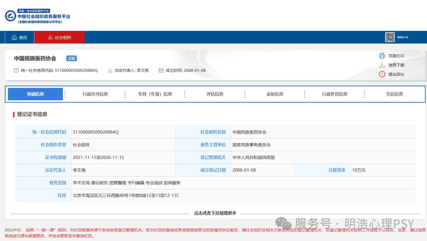
Task: Click the address 北京市海淀区北三环西路48号
Action: 126,195
